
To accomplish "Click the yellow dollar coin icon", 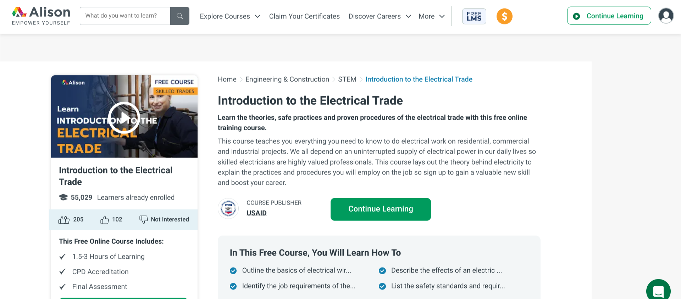I will tap(504, 16).
